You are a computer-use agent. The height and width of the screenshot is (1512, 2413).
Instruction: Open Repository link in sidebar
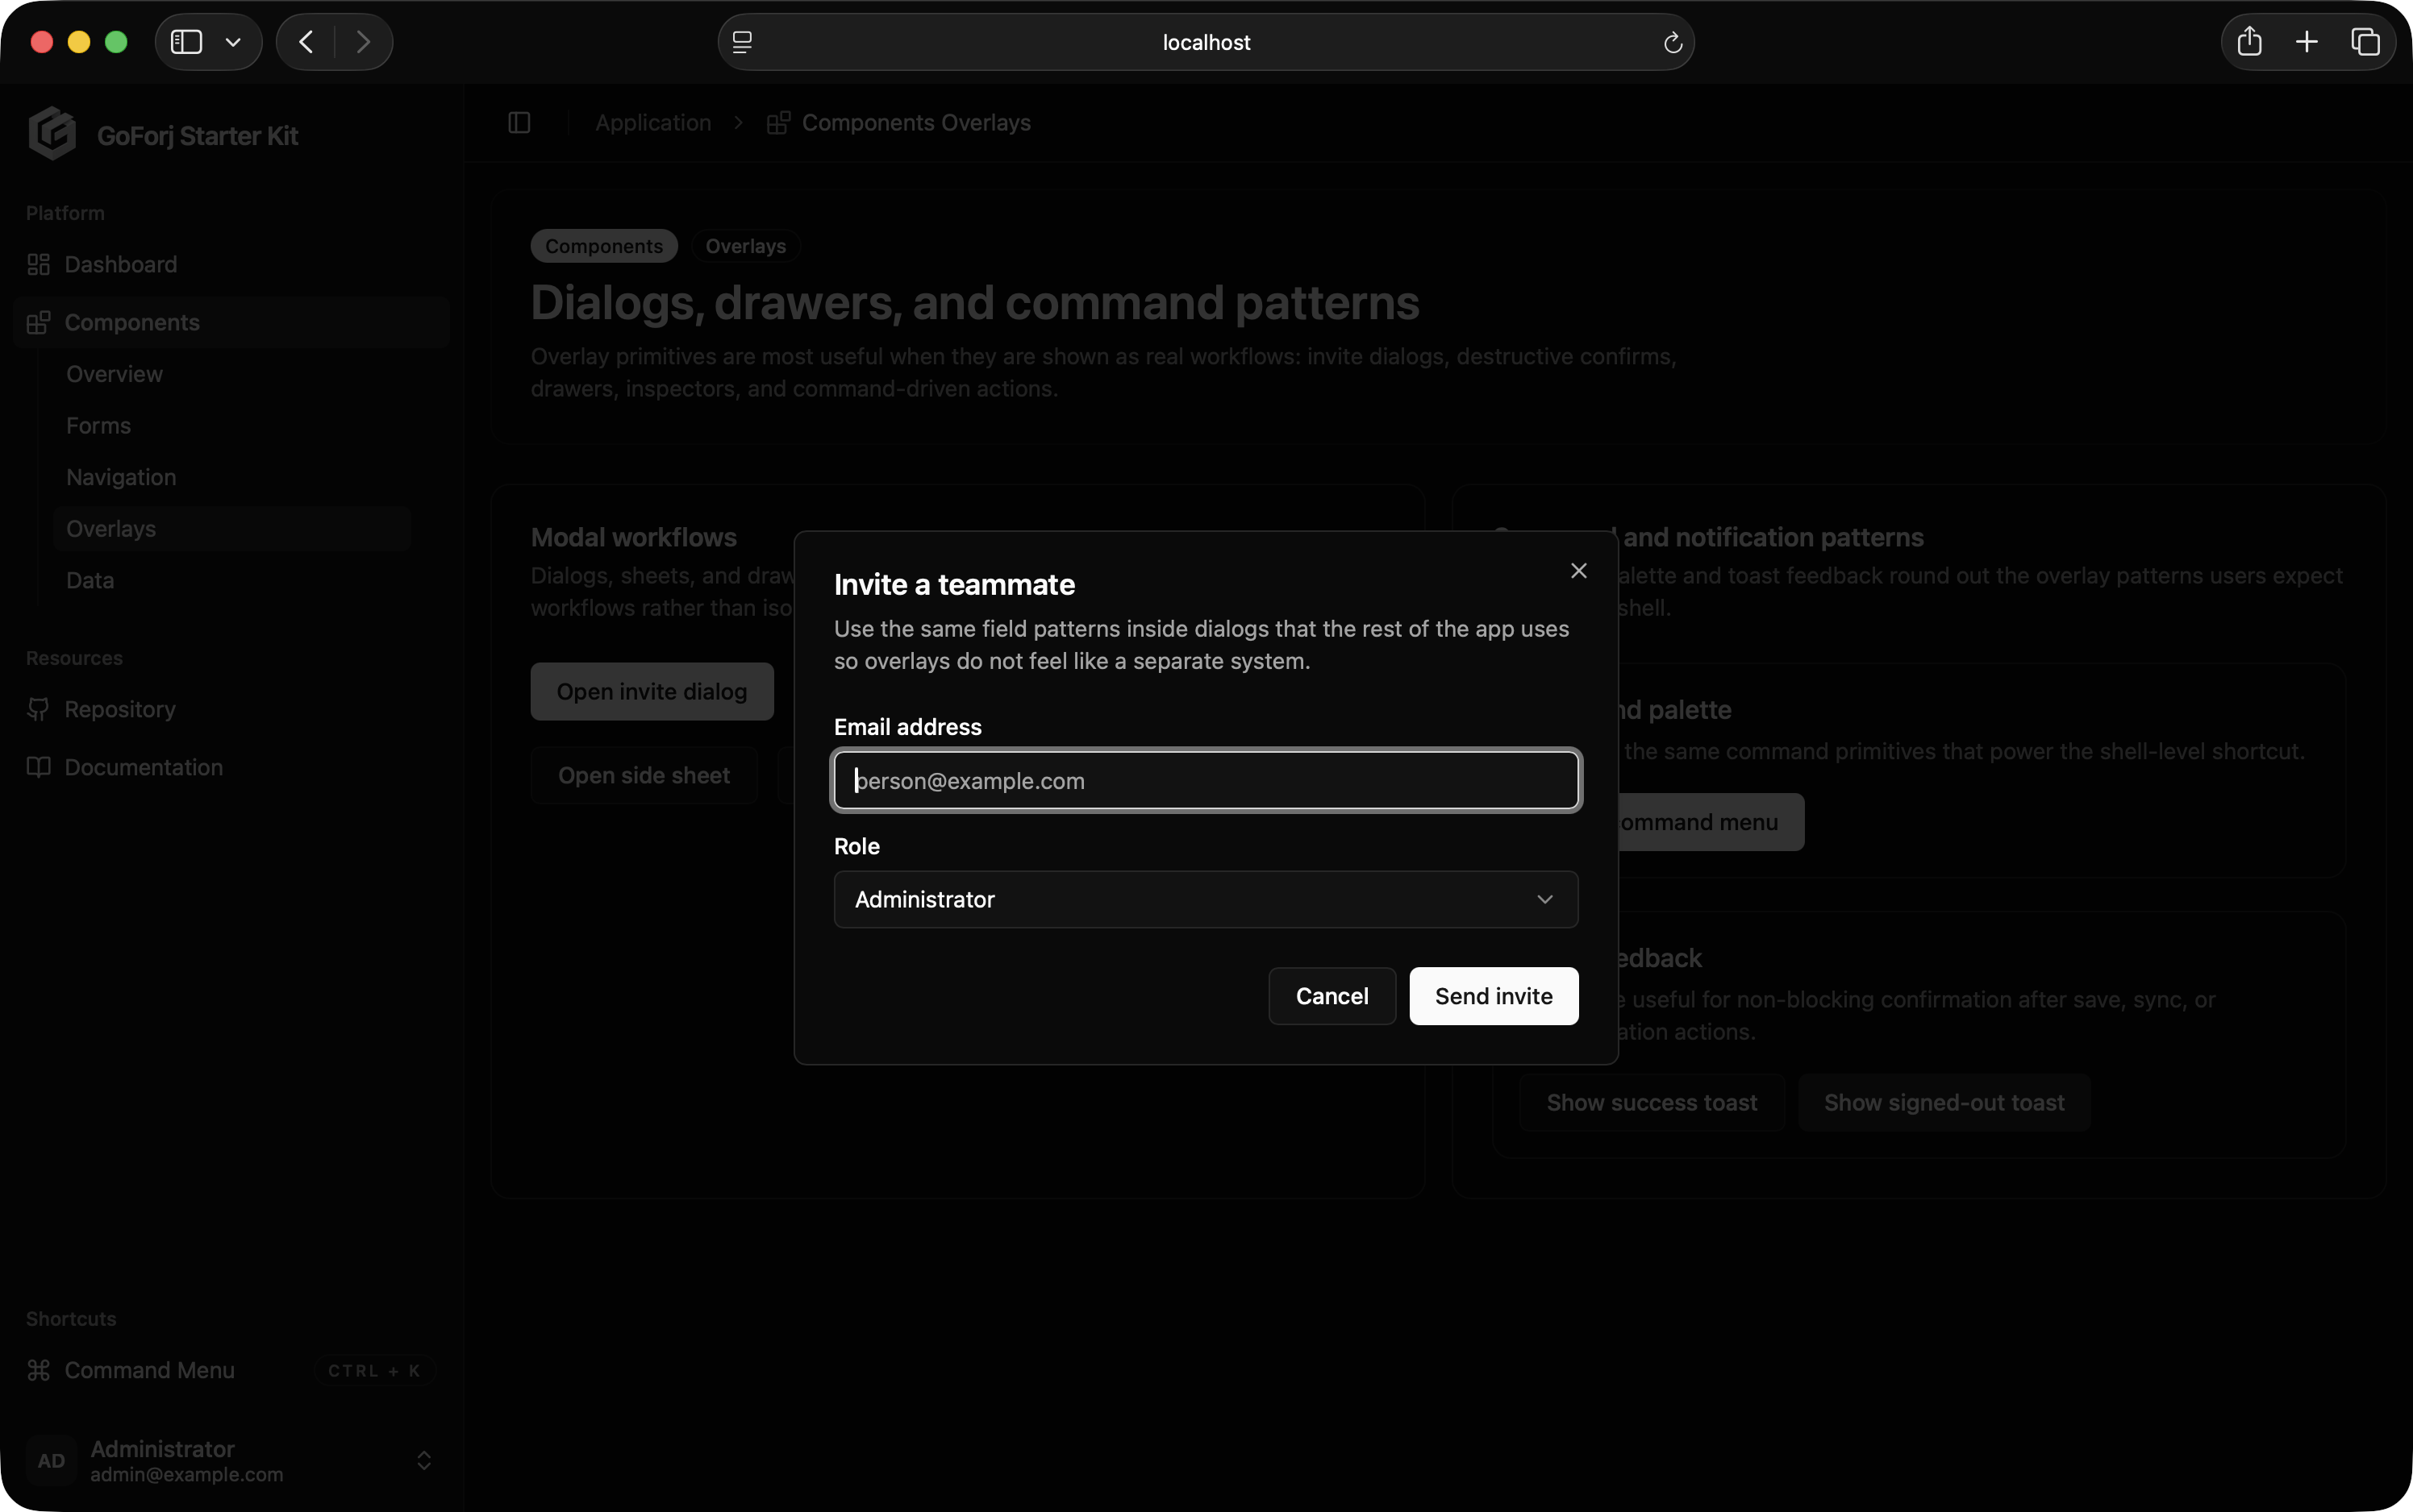232,709
